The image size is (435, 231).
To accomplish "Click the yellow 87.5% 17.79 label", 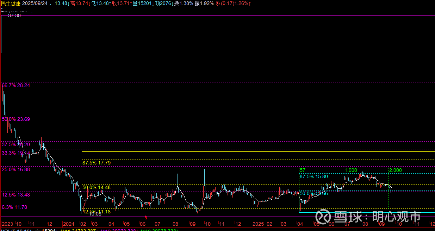I will click(97, 163).
